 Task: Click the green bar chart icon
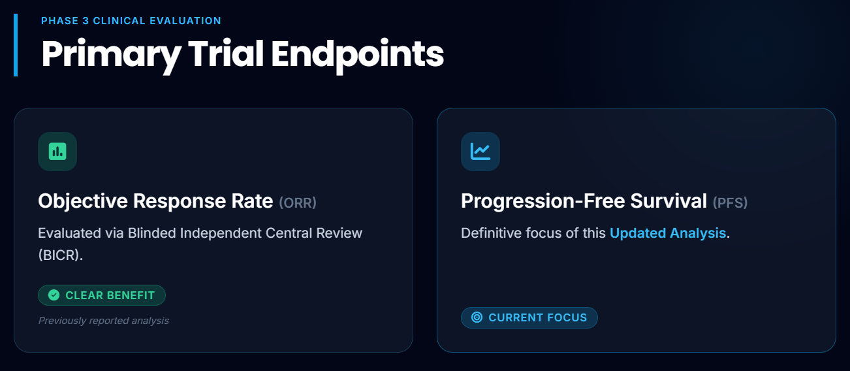tap(57, 152)
